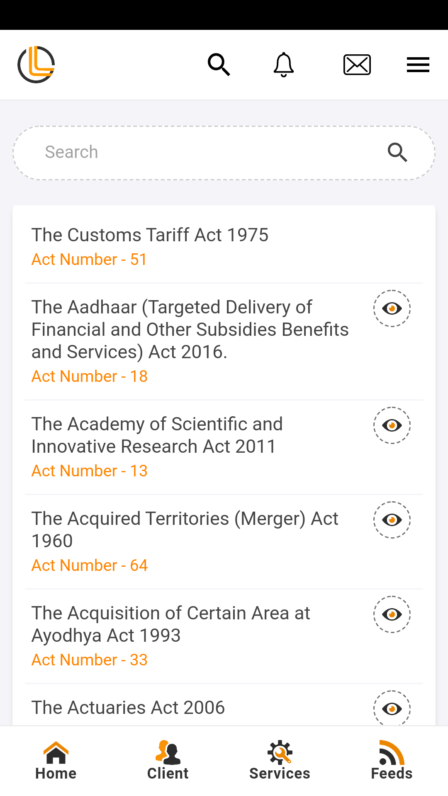View Acquisition of Ayodhya Act eye icon
The width and height of the screenshot is (448, 796).
392,614
